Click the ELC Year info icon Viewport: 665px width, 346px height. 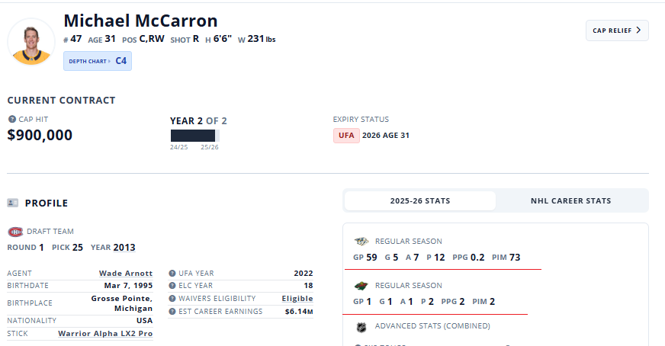pyautogui.click(x=172, y=286)
